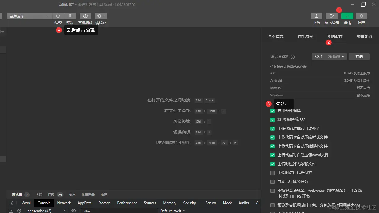Toggle console sidebar panel icon
Screen dimensions: 379x213
pyautogui.click(x=11, y=211)
